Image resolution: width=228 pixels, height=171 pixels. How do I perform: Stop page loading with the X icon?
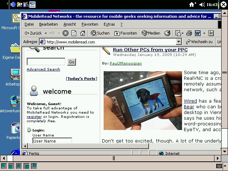pyautogui.click(x=66, y=33)
